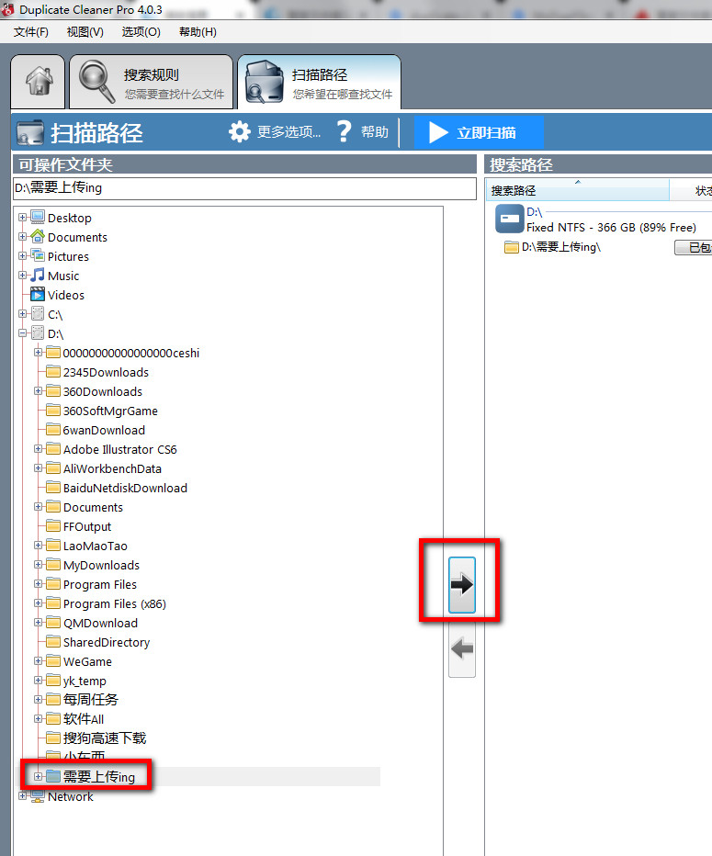Image resolution: width=712 pixels, height=856 pixels.
Task: Select the WeGame folder
Action: [x=87, y=661]
